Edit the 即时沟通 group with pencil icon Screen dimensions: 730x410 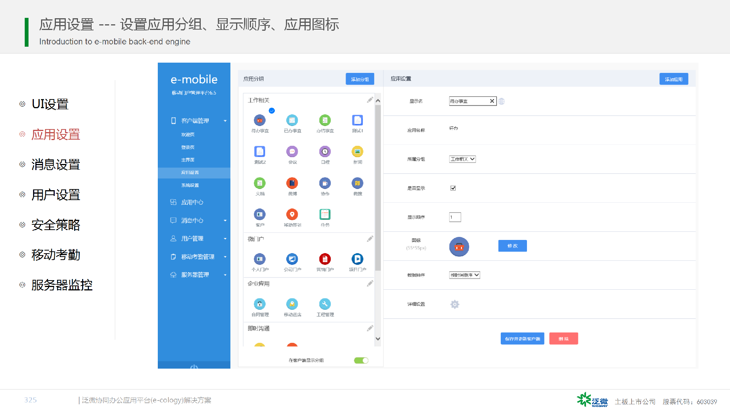pyautogui.click(x=370, y=328)
